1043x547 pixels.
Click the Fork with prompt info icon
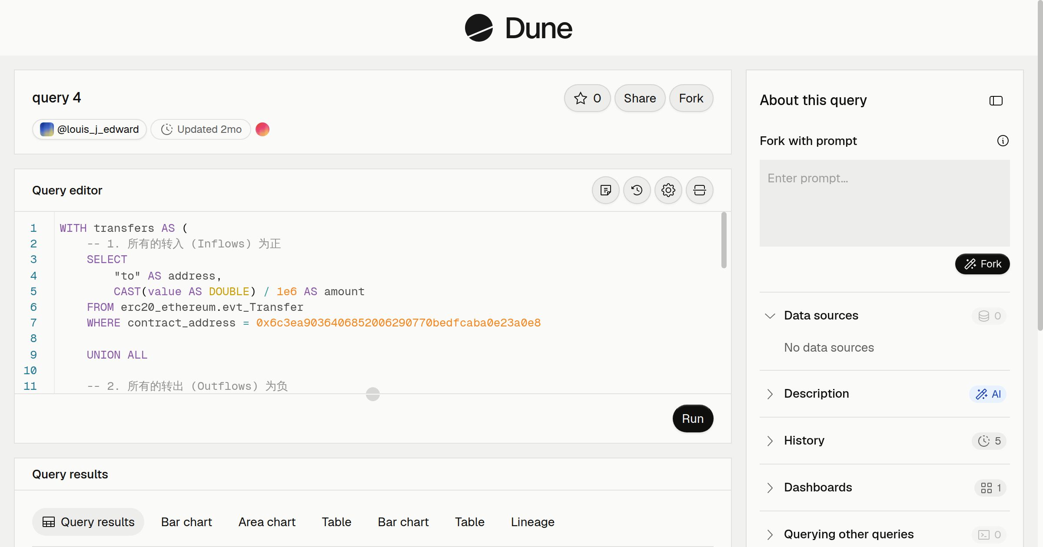pos(1003,141)
